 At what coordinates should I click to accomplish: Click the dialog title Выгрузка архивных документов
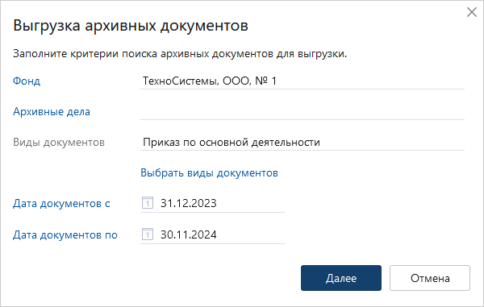click(131, 26)
